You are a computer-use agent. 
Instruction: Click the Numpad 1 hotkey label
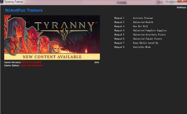pos(119,18)
